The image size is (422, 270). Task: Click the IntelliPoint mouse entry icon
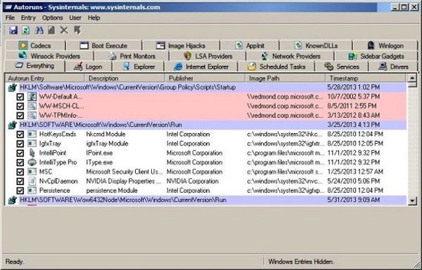pos(32,153)
